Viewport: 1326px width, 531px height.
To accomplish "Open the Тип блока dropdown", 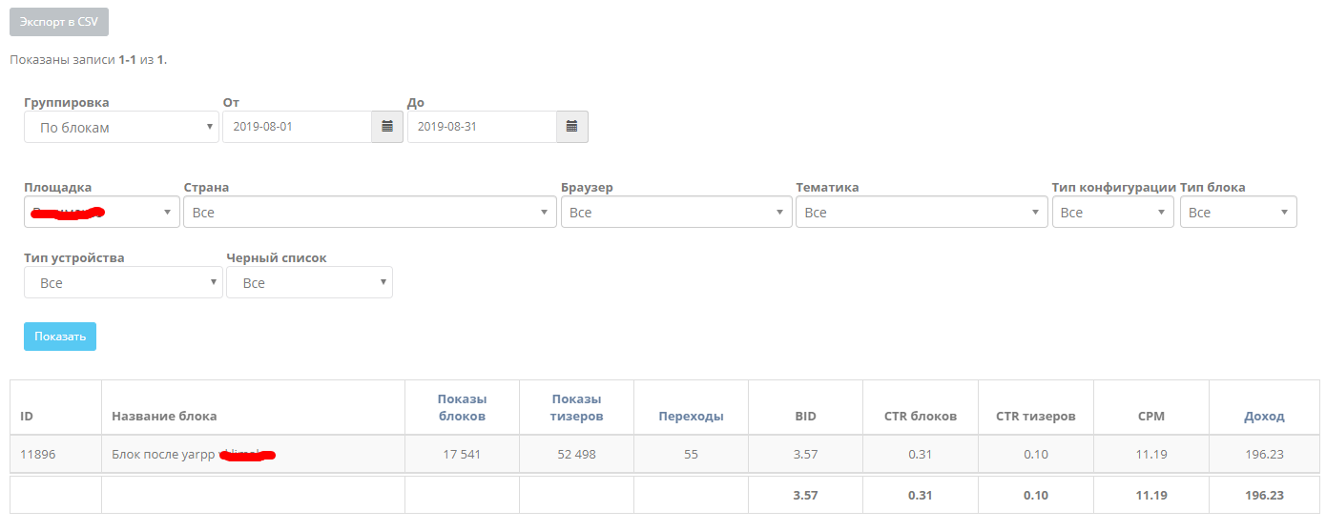I will tap(1238, 212).
